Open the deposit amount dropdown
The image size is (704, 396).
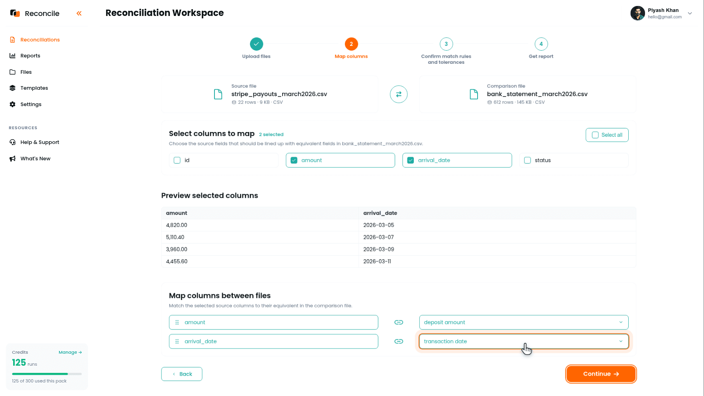click(x=524, y=322)
